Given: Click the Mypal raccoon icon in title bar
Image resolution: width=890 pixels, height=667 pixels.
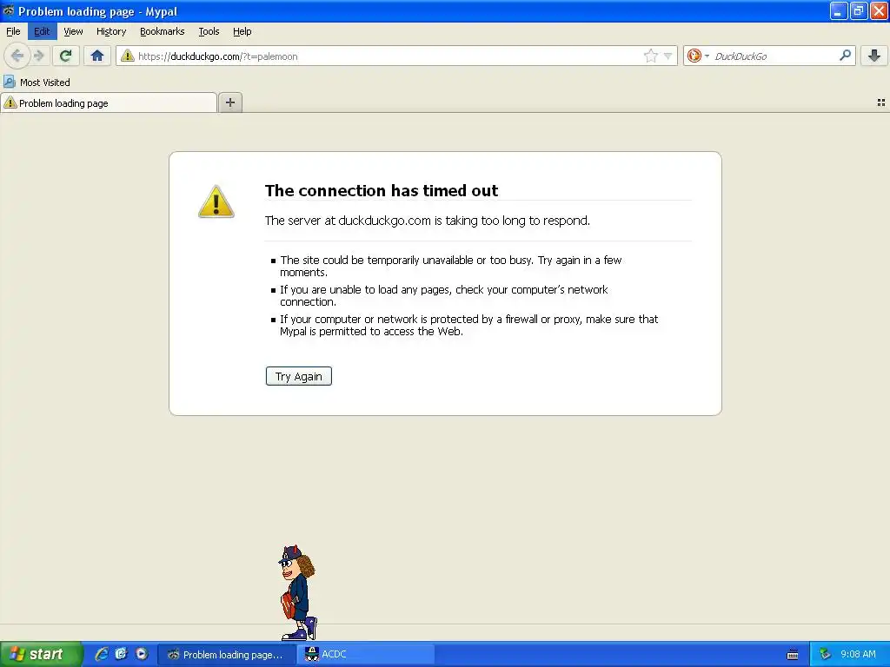Looking at the screenshot, I should click(9, 10).
